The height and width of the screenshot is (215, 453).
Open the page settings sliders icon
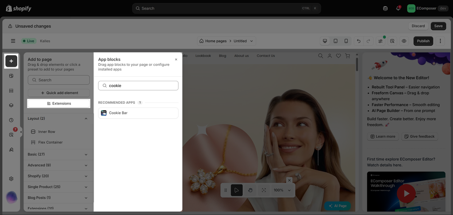tap(380, 41)
